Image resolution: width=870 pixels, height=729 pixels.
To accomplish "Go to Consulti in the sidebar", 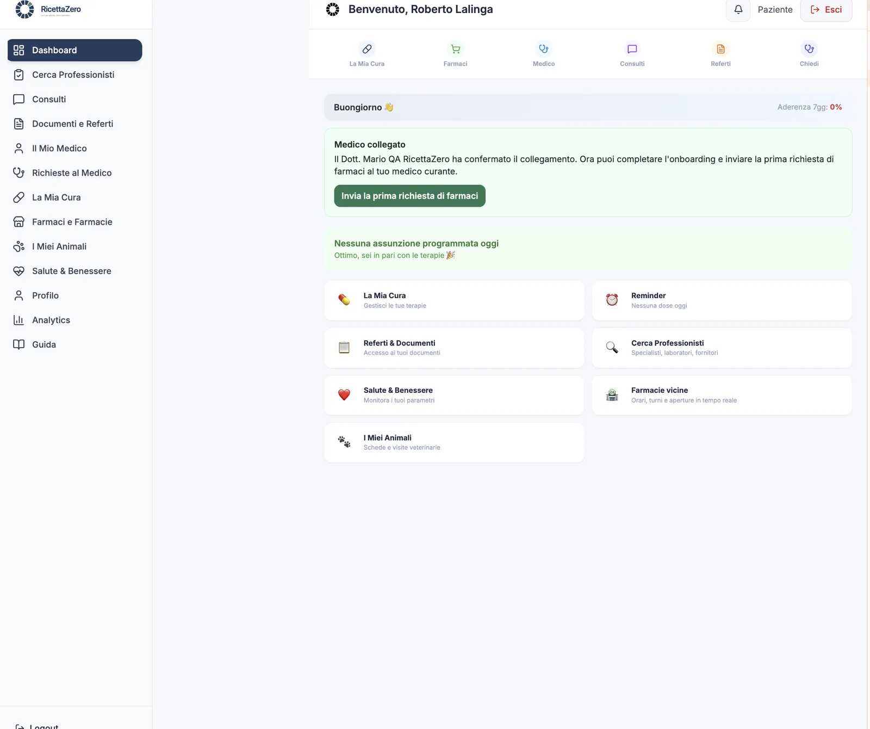I will tap(75, 99).
